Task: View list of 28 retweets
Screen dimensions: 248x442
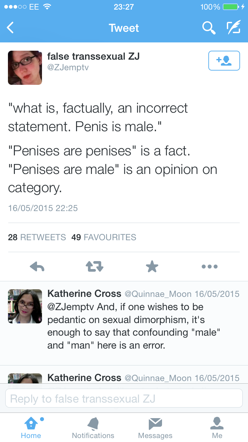Action: [x=37, y=237]
